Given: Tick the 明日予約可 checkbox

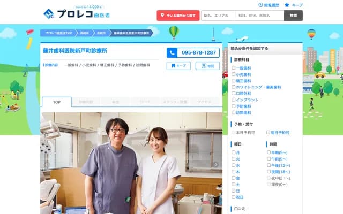Looking at the screenshot, I should (x=268, y=132).
